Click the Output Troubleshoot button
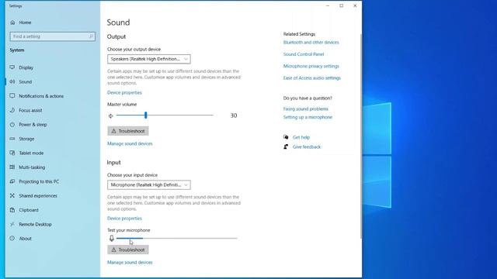Viewport: 497px width, 279px height. pos(128,131)
